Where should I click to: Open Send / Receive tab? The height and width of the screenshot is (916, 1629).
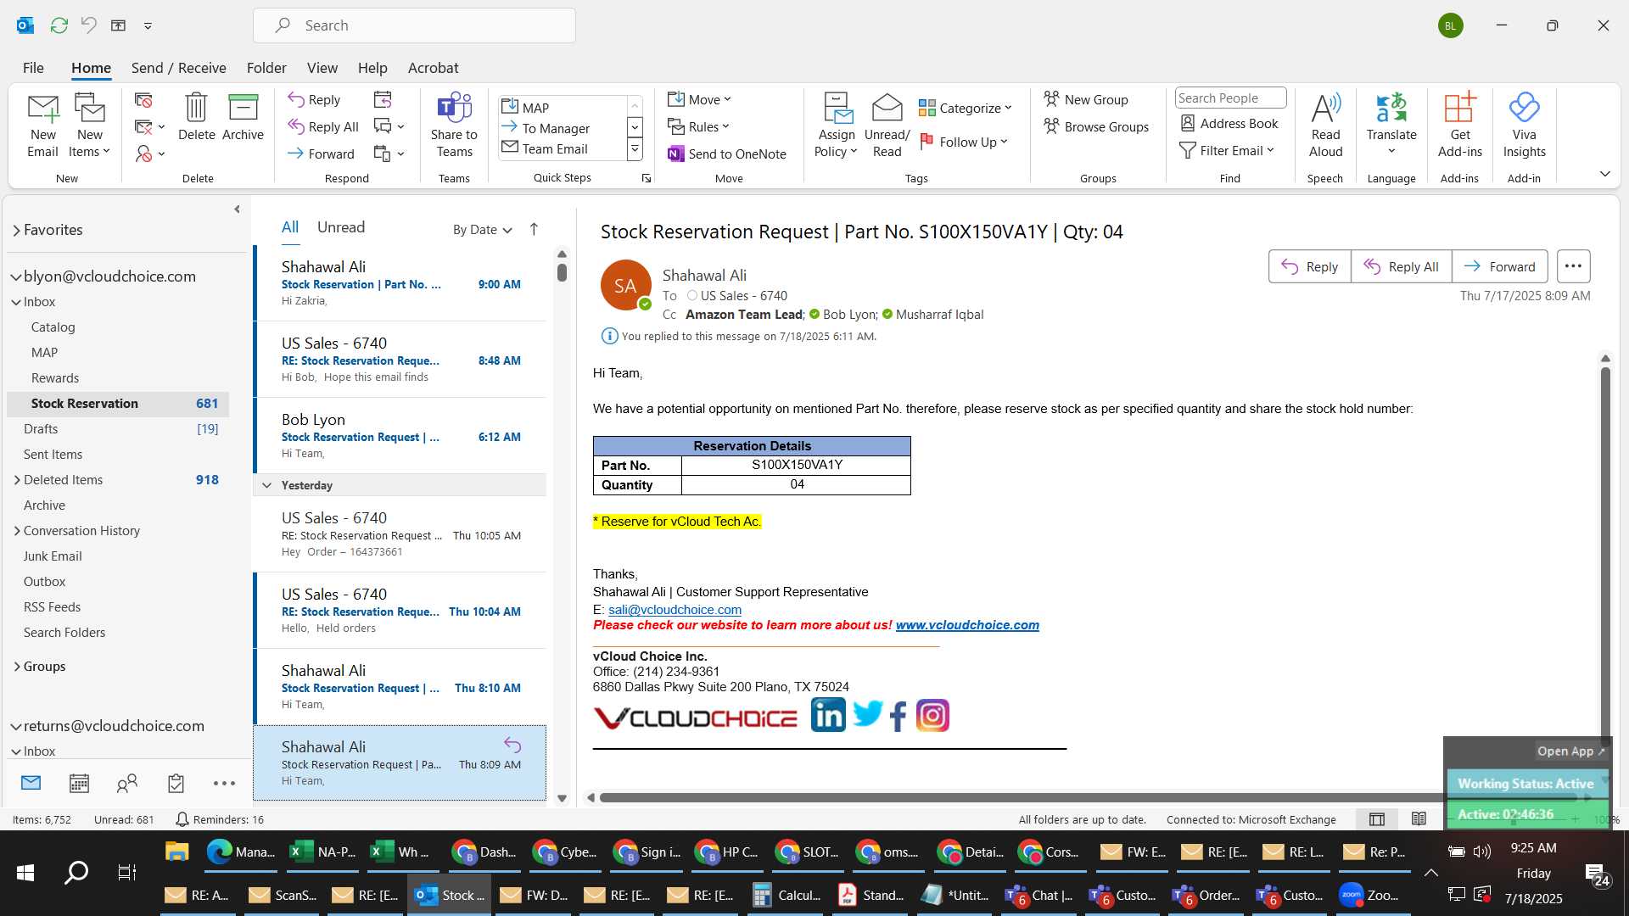tap(178, 68)
